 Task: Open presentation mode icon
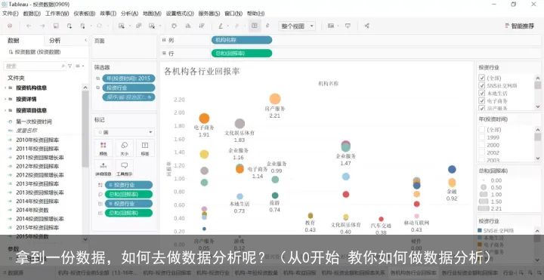click(348, 26)
